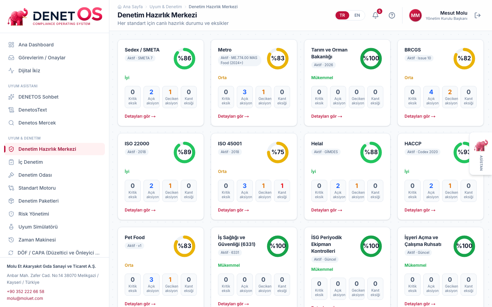
Task: Click the Mesut Molu user name
Action: pos(454,13)
